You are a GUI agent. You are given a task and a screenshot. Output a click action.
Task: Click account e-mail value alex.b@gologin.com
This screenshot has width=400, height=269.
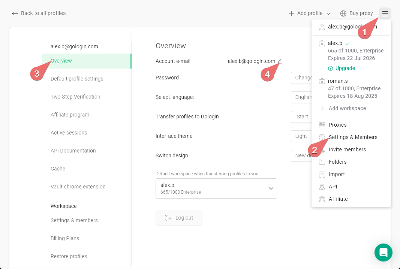251,61
